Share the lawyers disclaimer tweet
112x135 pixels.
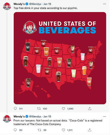[90, 130]
